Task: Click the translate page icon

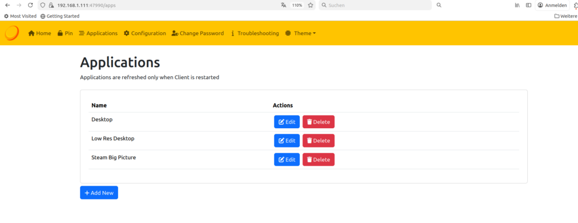Action: click(283, 5)
